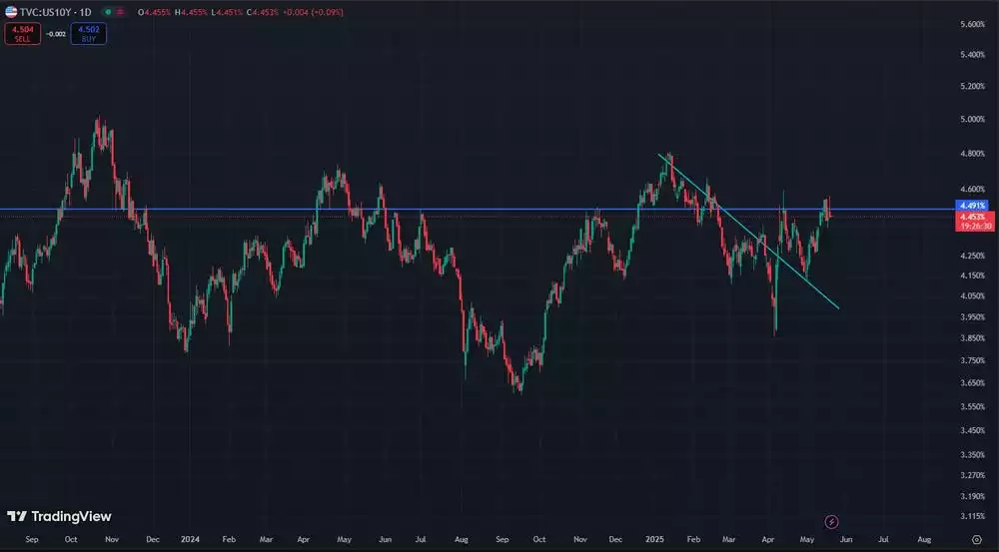Image resolution: width=999 pixels, height=552 pixels.
Task: Click the 4.250% price scale label
Action: tap(972, 256)
